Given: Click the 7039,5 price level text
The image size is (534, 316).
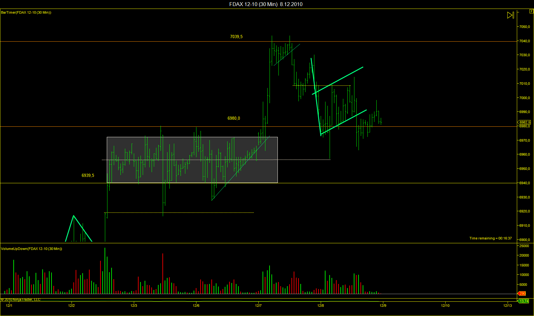Looking at the screenshot, I should [x=236, y=37].
